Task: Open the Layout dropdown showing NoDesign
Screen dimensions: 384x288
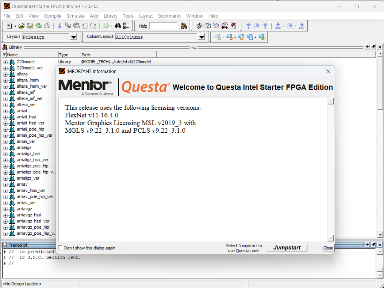Action: click(x=73, y=36)
